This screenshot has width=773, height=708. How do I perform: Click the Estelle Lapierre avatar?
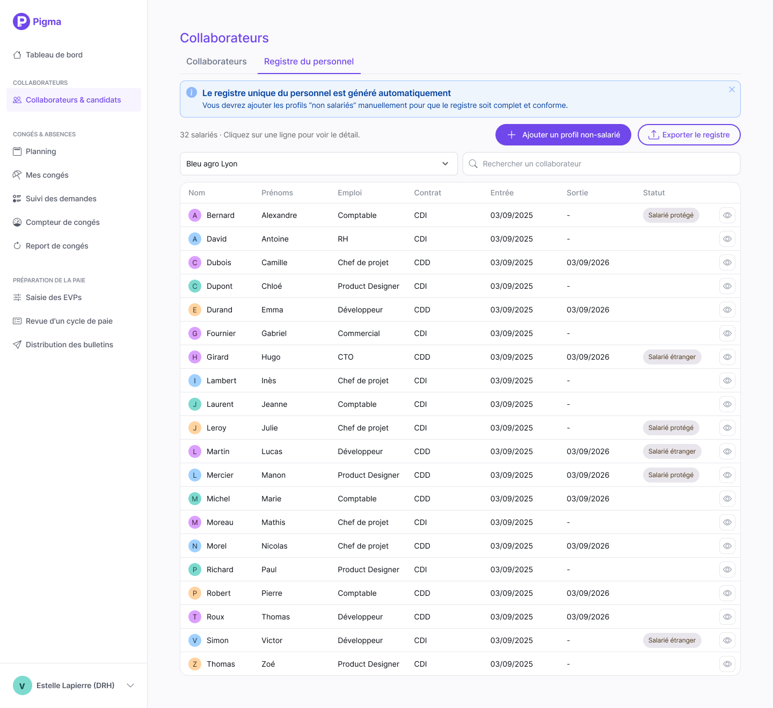[22, 685]
